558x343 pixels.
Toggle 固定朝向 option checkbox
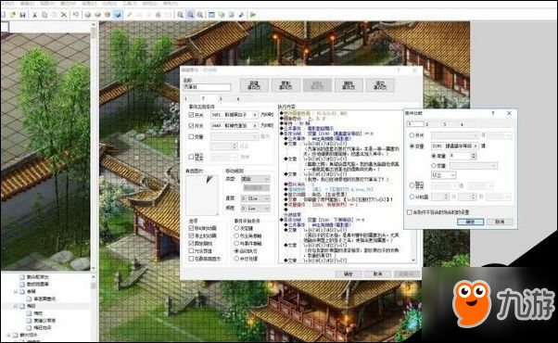[x=192, y=244]
